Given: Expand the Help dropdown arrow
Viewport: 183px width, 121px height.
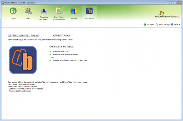Looking at the screenshot, I should tap(180, 25).
